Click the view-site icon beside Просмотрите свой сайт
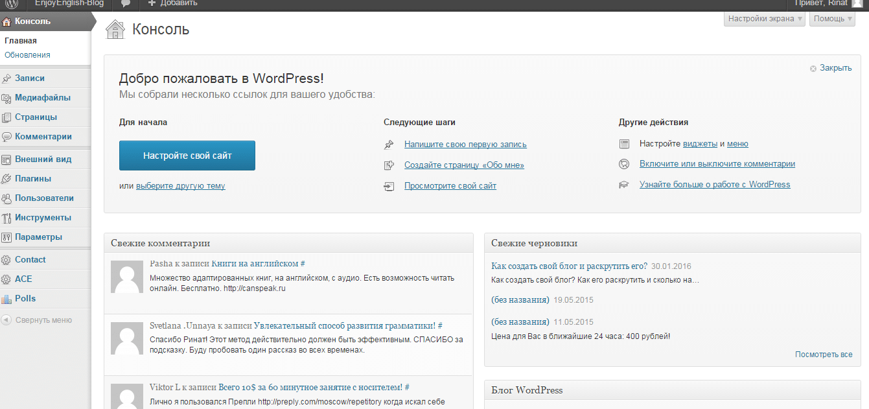 [389, 186]
